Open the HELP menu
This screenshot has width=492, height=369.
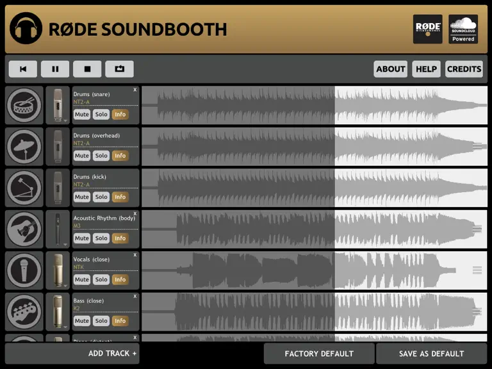tap(427, 69)
